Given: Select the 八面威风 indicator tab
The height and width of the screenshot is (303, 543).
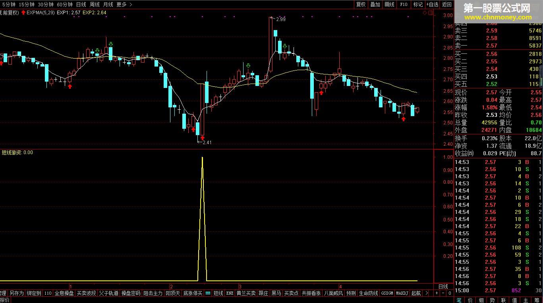Looking at the screenshot, I should [334, 293].
